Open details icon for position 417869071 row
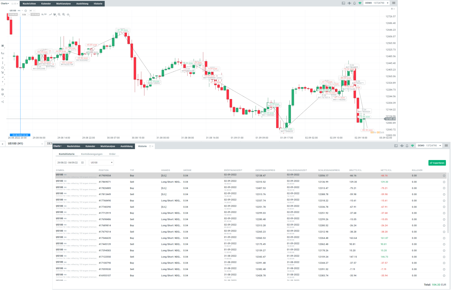455x293 pixels. point(444,182)
